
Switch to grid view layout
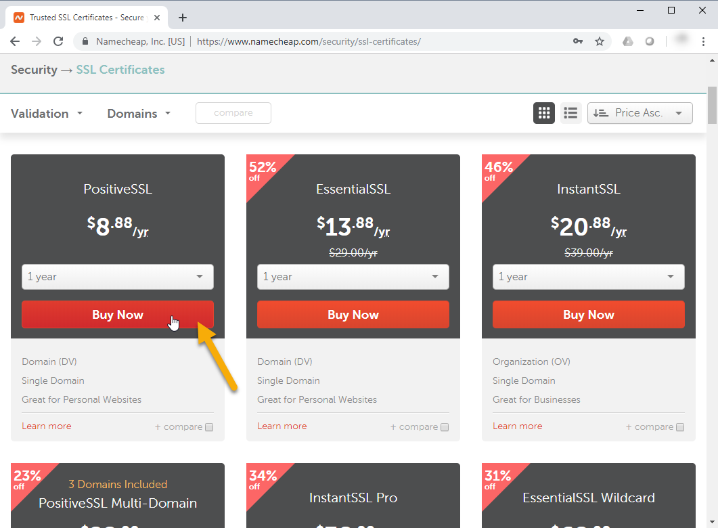click(544, 113)
